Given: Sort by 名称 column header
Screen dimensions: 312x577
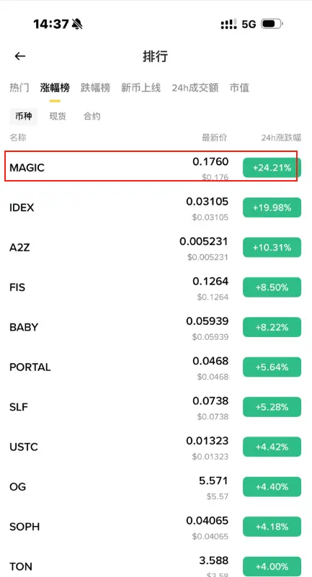Looking at the screenshot, I should [18, 138].
